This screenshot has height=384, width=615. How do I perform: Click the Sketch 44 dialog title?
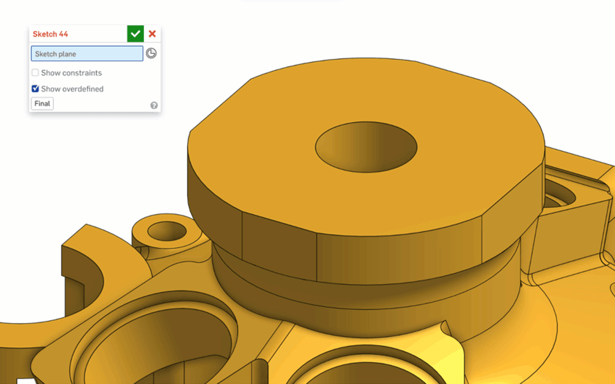click(x=50, y=34)
